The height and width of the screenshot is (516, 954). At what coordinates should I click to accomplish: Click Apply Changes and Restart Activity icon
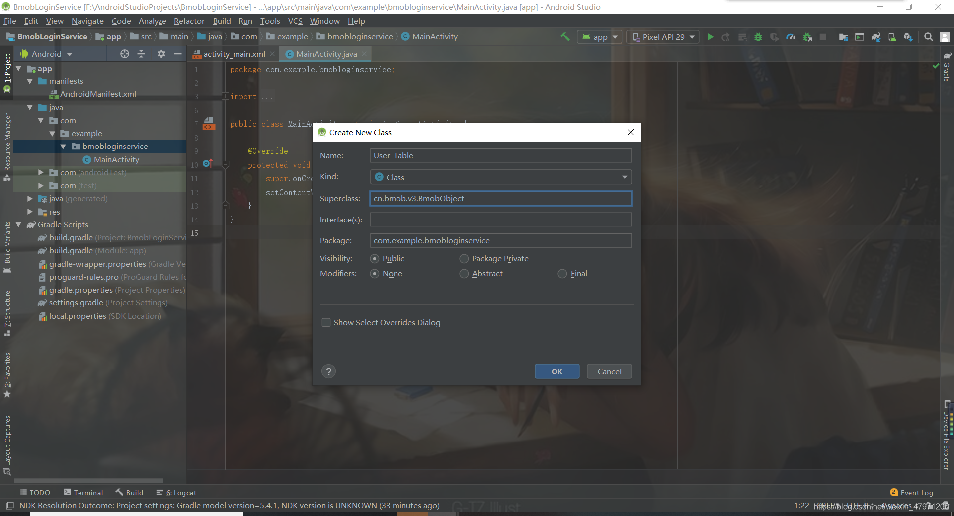coord(726,37)
